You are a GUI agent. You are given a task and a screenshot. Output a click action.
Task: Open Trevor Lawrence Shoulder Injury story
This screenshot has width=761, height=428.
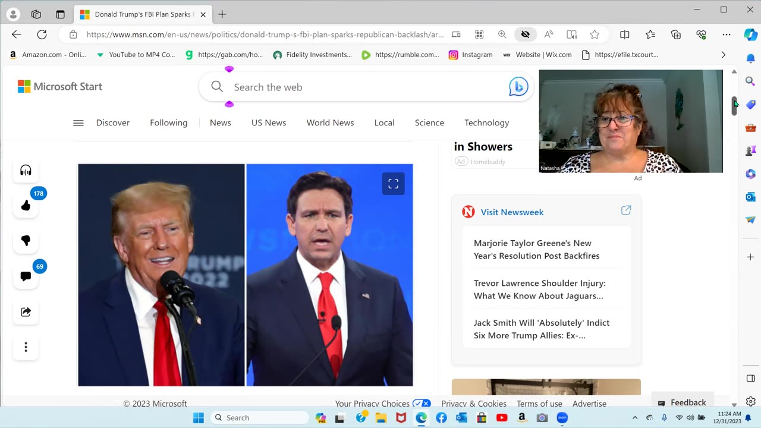(539, 289)
